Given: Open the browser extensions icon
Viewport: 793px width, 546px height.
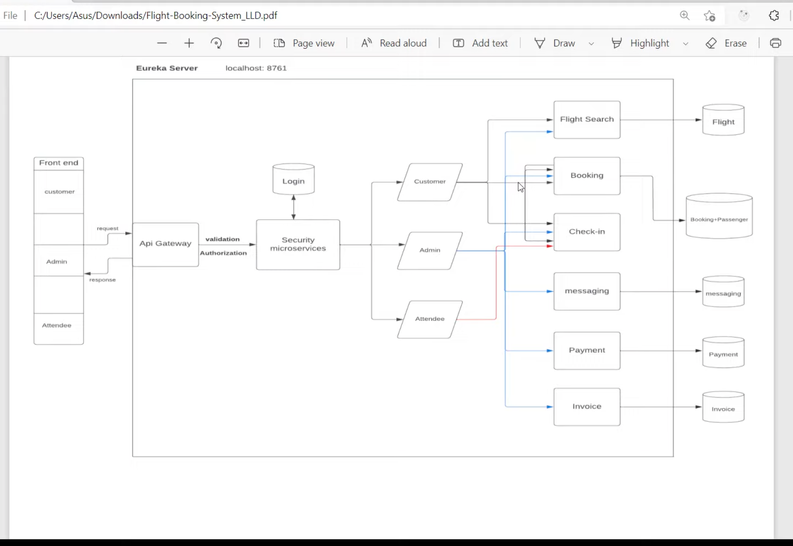Looking at the screenshot, I should [x=774, y=16].
